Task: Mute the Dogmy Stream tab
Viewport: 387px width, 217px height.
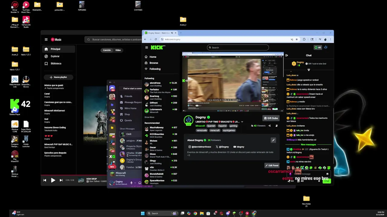Action: (x=172, y=33)
